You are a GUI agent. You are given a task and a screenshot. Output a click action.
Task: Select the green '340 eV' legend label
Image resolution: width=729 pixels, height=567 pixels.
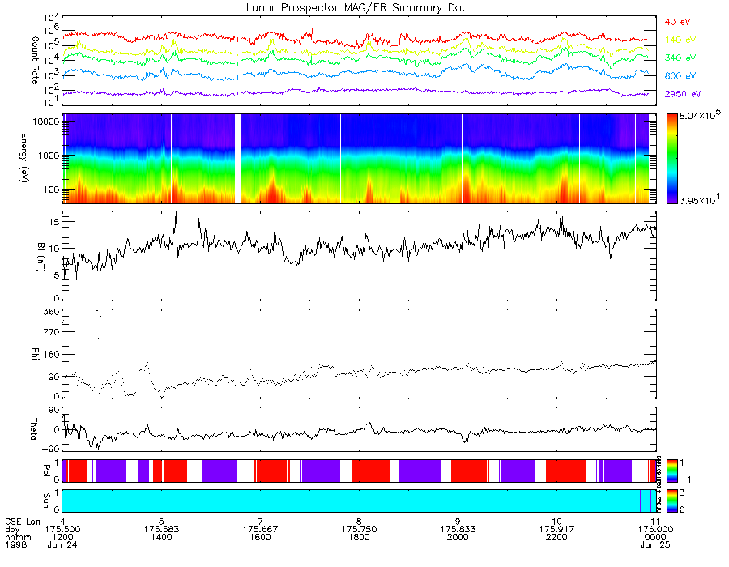680,58
